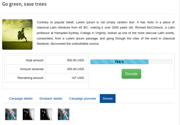The image size is (180, 125).
Task: Click the first donor doll avatar
Action: click(11, 114)
